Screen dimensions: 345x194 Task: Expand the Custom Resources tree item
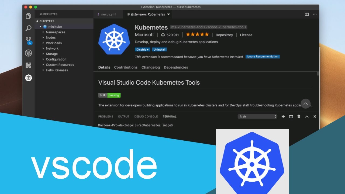(x=43, y=65)
